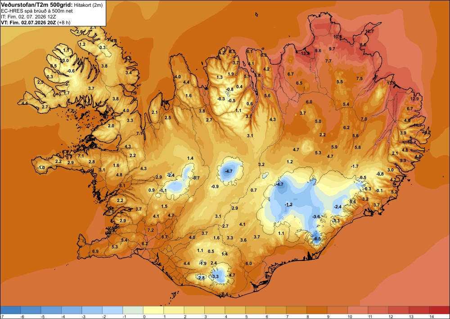The width and height of the screenshot is (450, 319).
Task: Click the temperature value '9.9' in the Eastfjords
Action: pyautogui.click(x=403, y=160)
